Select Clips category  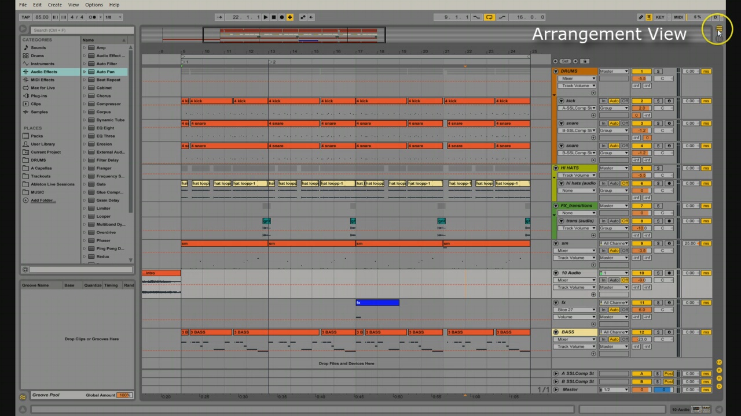point(36,104)
